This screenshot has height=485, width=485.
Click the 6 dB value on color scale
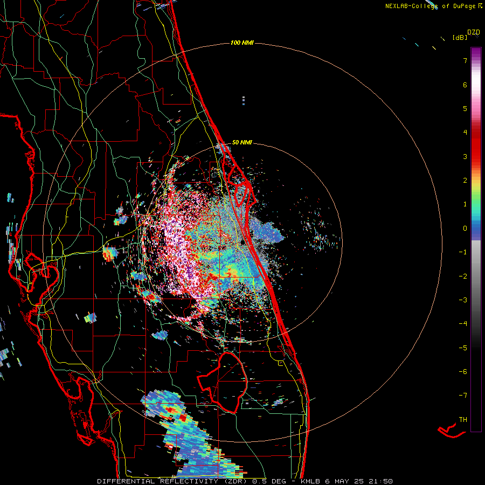pos(465,85)
